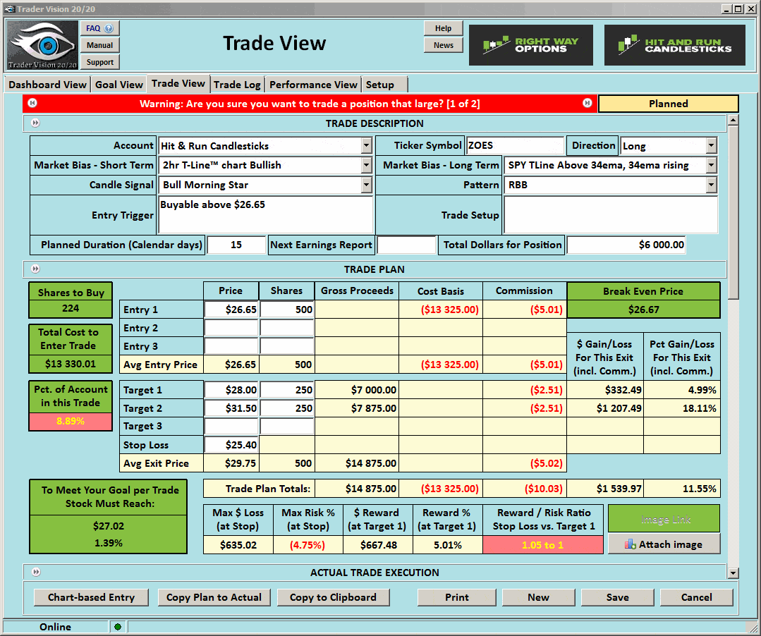The width and height of the screenshot is (761, 636).
Task: Click the green Online status indicator
Action: point(118,627)
